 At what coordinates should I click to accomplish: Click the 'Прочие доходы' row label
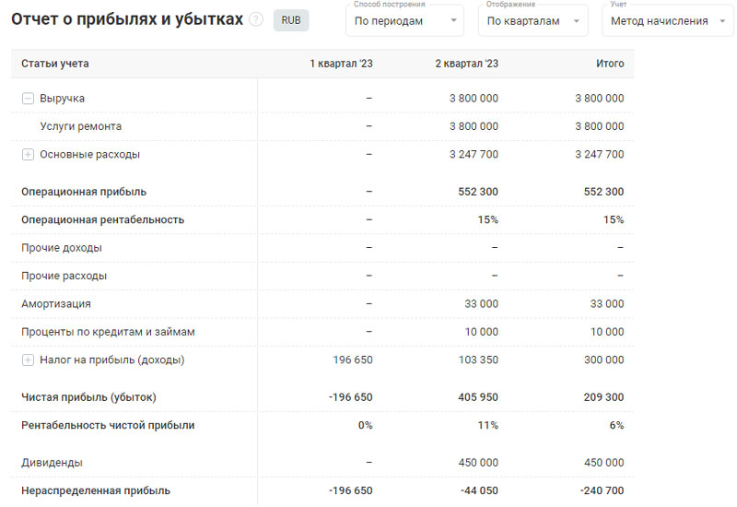tap(62, 247)
